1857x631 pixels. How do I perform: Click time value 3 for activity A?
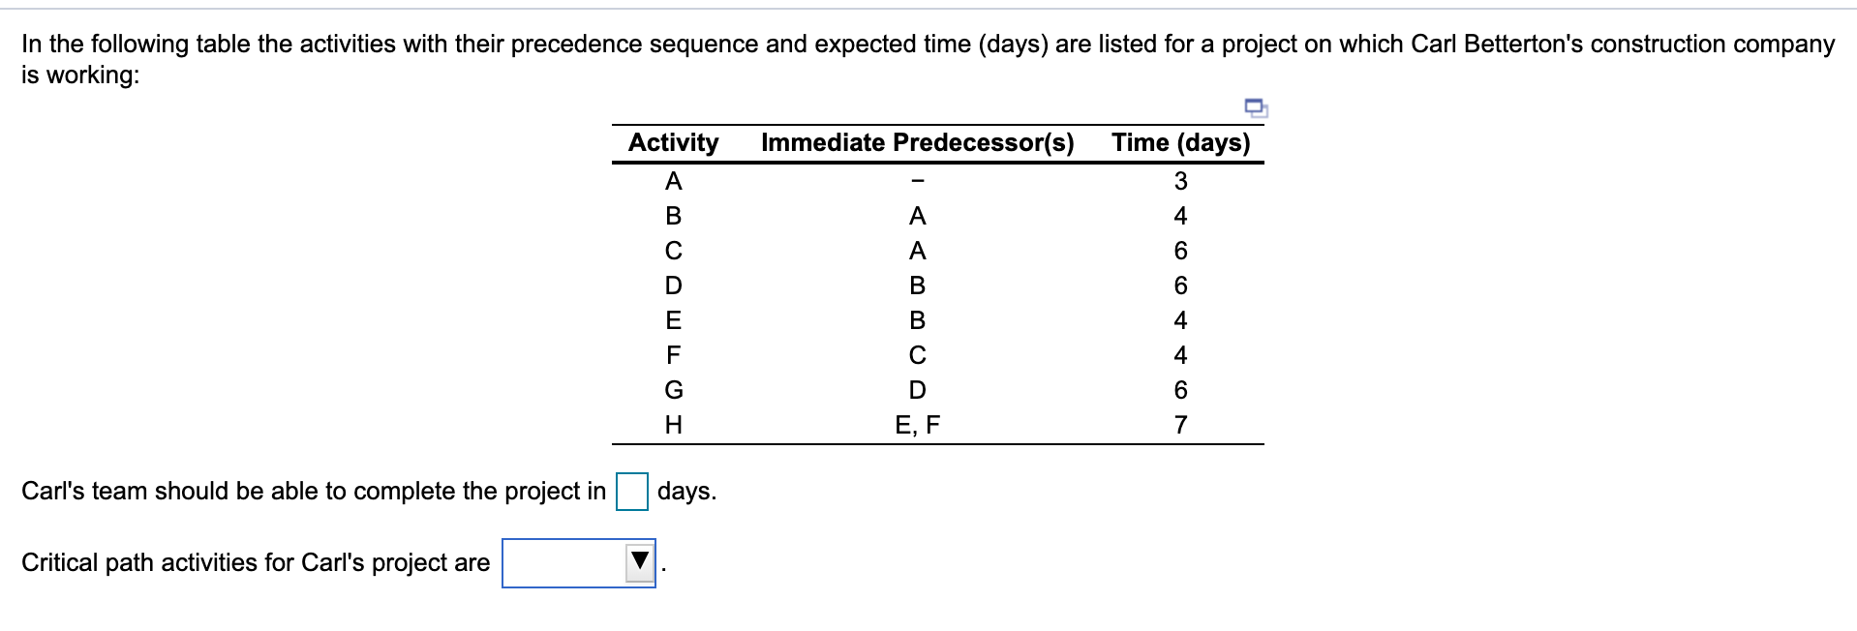point(1180,181)
